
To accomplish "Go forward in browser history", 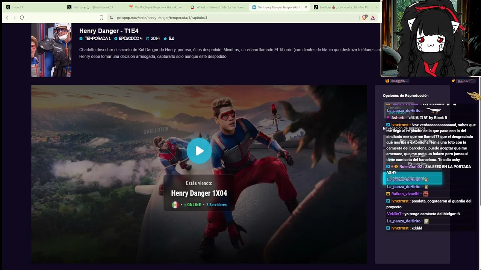I will pos(14,18).
